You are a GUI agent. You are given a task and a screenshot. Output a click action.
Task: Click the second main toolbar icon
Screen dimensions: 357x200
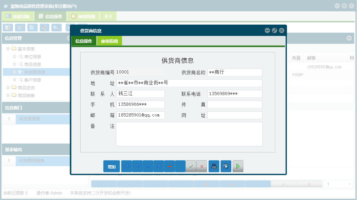20,28
